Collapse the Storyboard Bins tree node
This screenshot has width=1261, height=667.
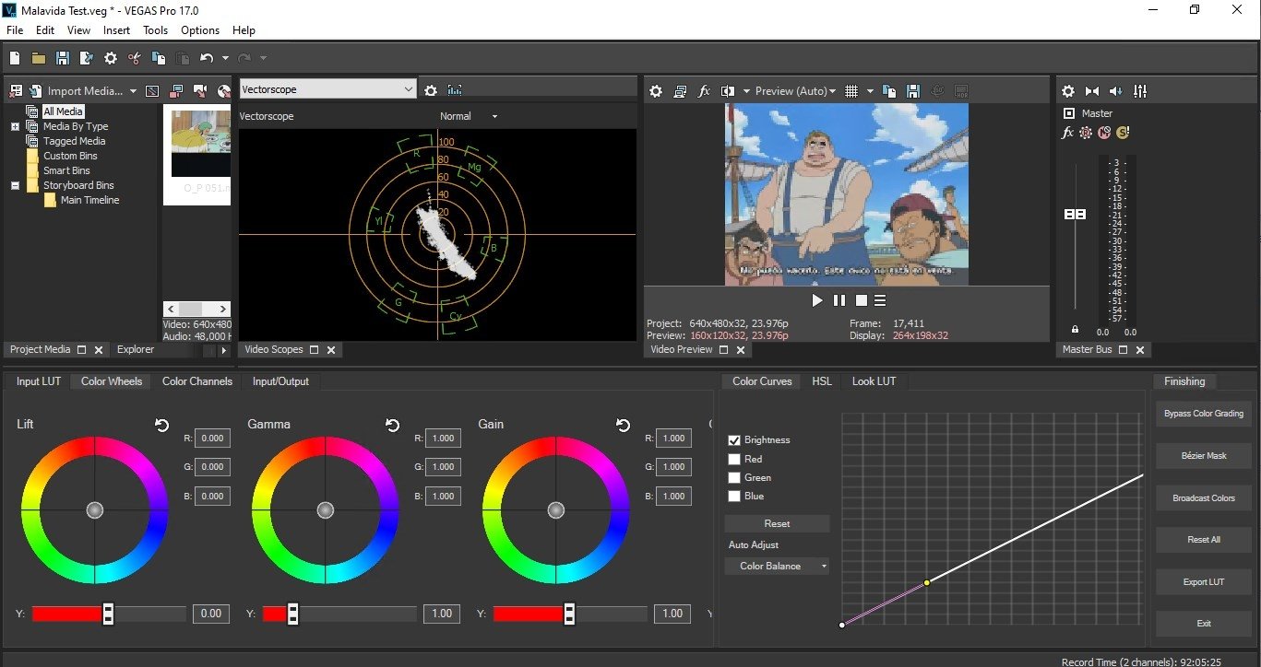click(16, 185)
